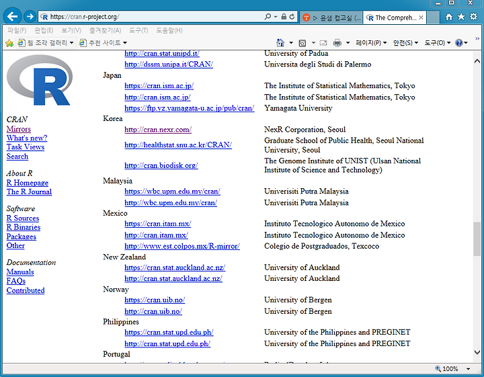
Task: Open the 도구(O) command bar dropdown
Action: tap(438, 43)
